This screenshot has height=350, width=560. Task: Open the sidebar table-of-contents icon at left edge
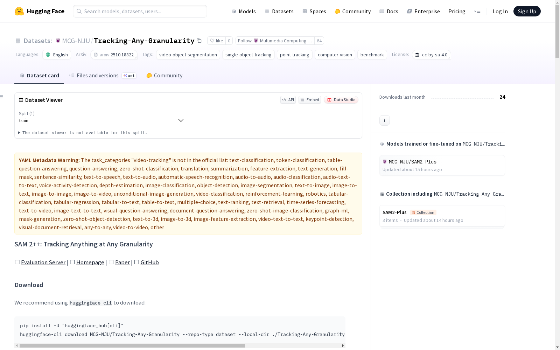click(x=1, y=97)
